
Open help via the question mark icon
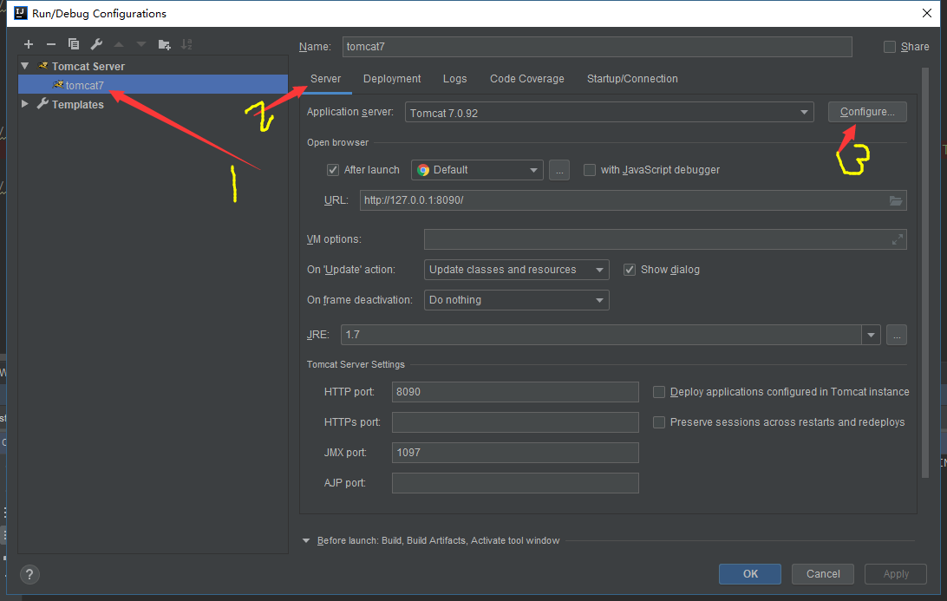pyautogui.click(x=29, y=574)
